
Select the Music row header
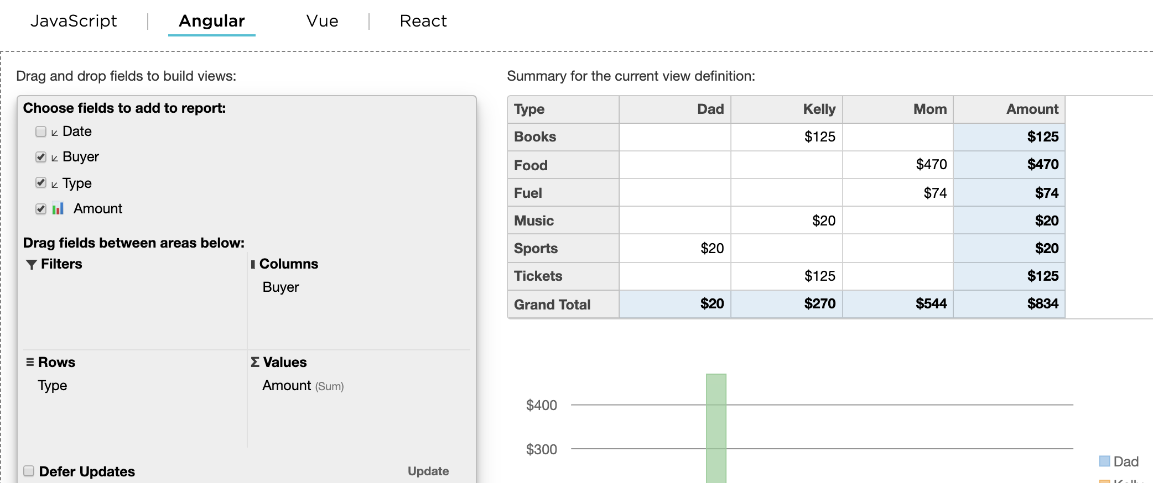(563, 221)
